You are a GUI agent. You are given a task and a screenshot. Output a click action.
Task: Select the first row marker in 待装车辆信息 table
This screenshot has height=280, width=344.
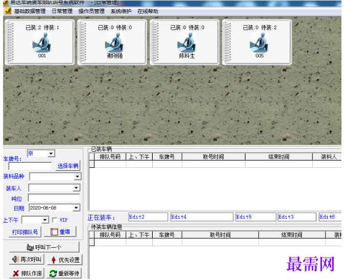(x=92, y=242)
